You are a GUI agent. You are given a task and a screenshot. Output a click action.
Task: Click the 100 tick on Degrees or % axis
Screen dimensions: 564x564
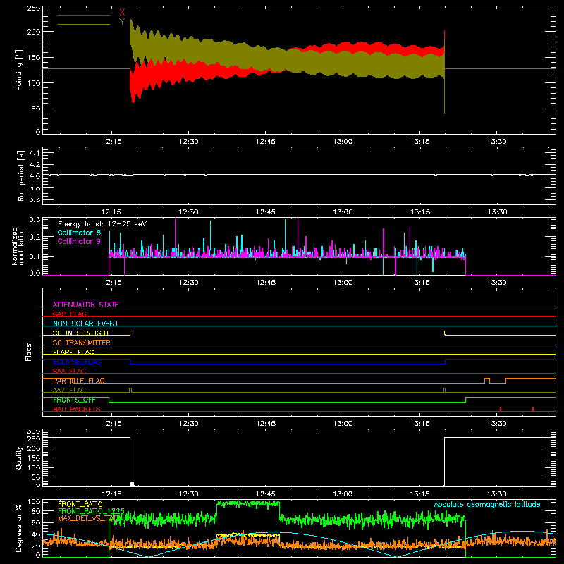pos(33,502)
